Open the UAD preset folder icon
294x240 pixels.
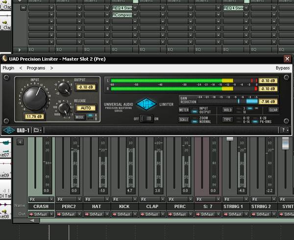coord(37,130)
